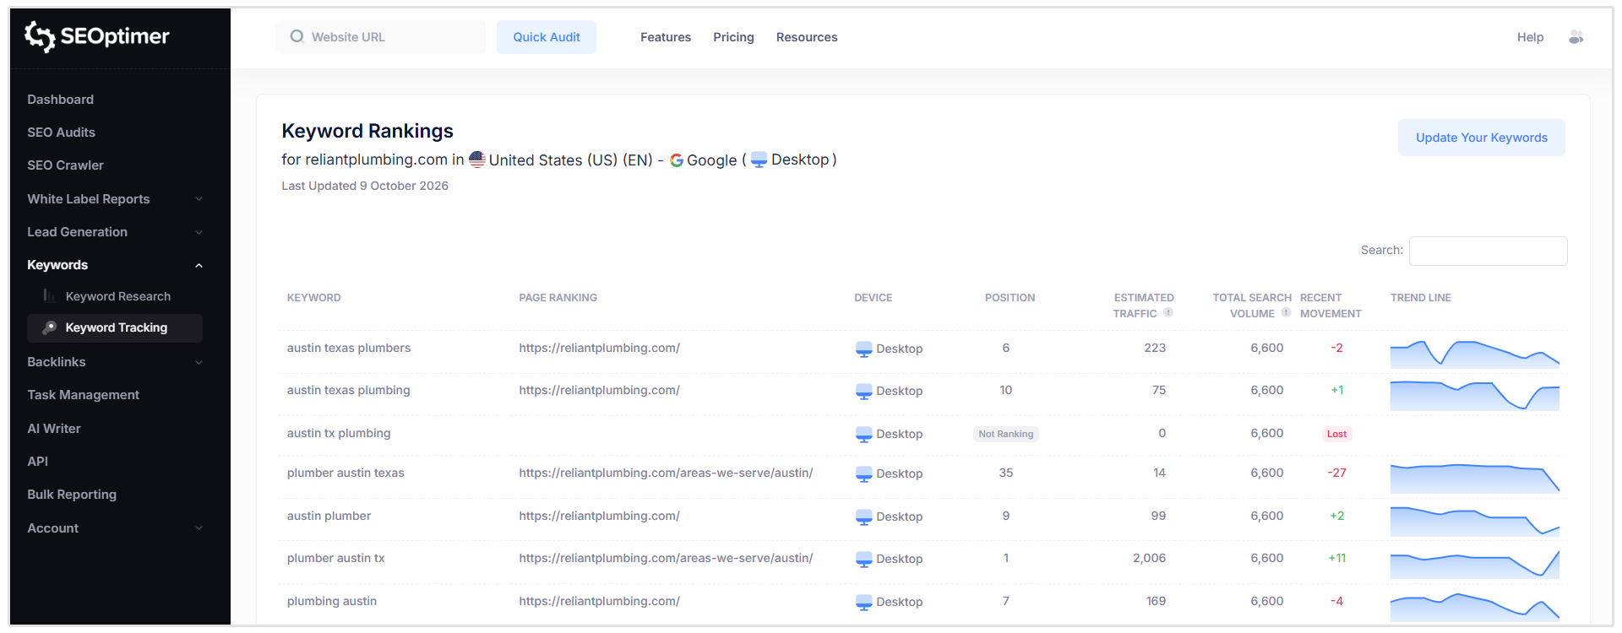Go to SEO Audits
Viewport: 1622px width, 633px height.
[61, 133]
